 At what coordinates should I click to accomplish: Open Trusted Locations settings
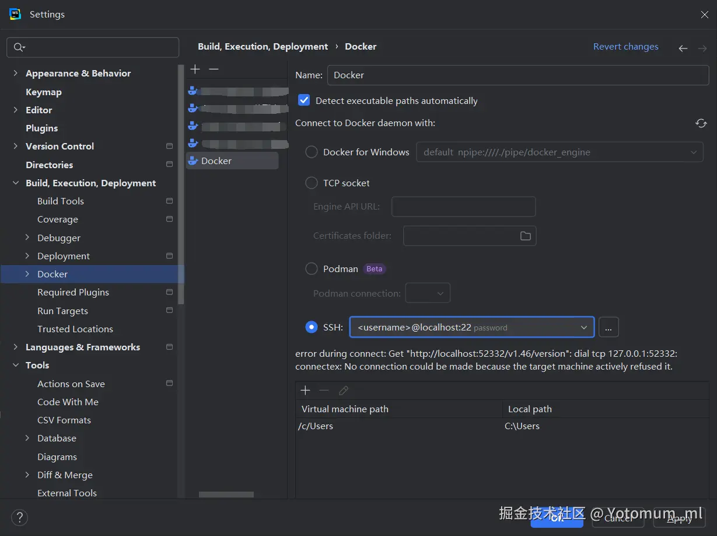pyautogui.click(x=75, y=329)
